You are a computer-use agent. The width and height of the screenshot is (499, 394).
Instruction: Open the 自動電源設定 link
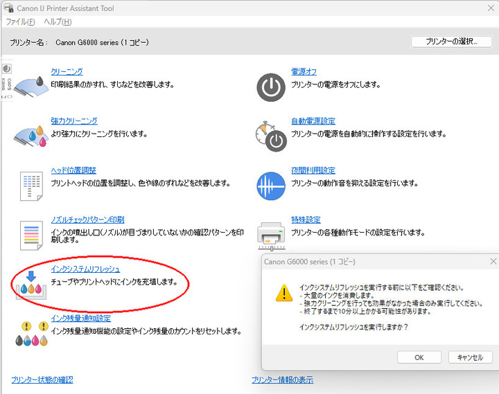click(313, 121)
